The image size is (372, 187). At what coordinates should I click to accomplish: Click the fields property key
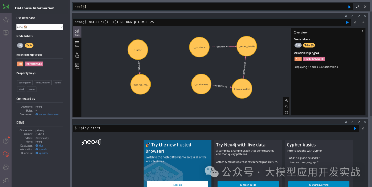pos(58,82)
